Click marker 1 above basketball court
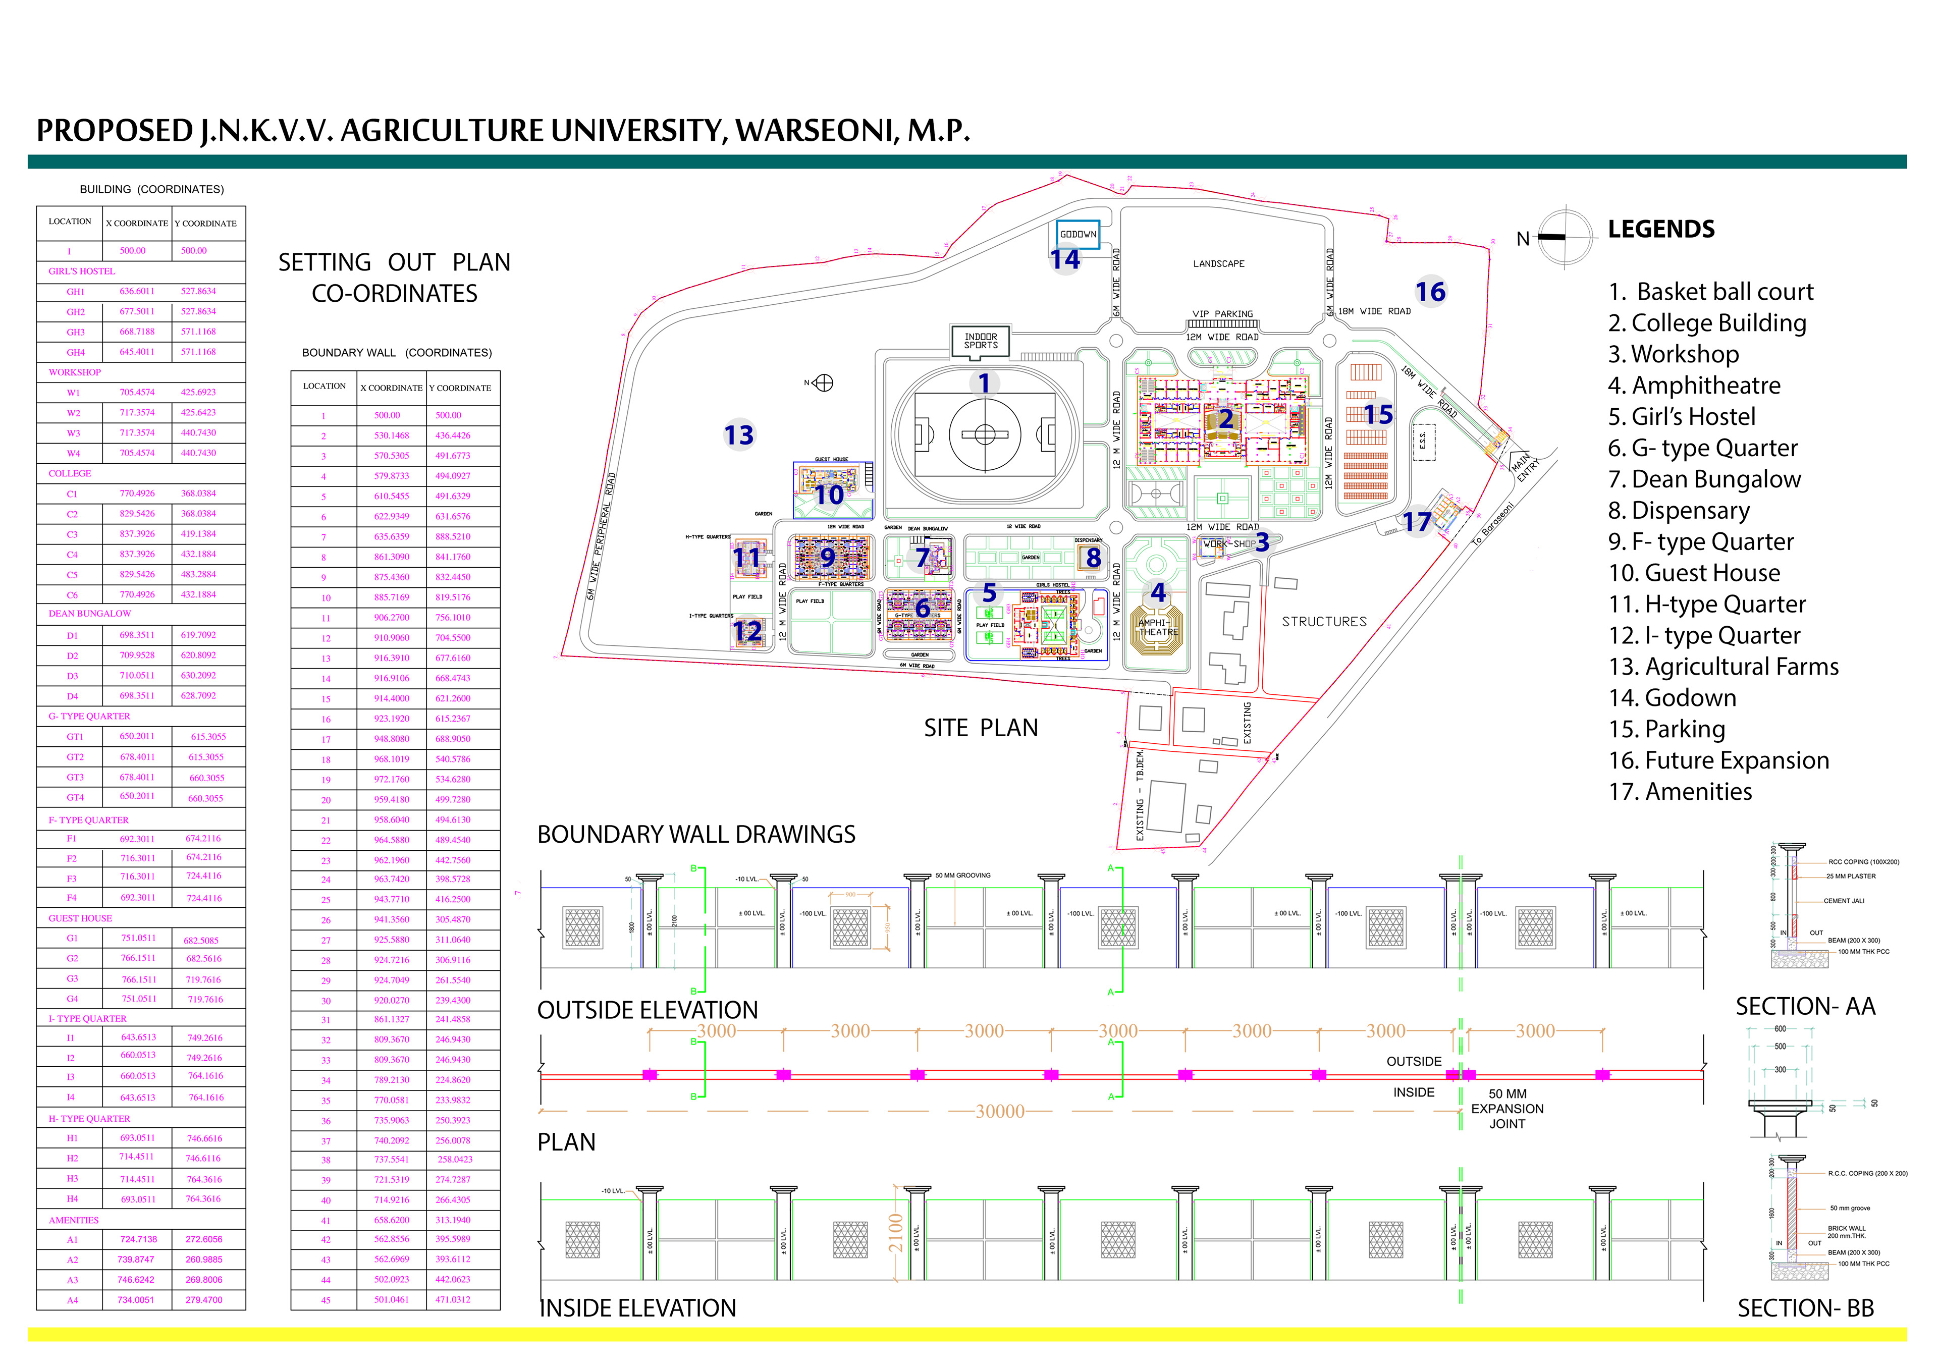 (x=984, y=383)
